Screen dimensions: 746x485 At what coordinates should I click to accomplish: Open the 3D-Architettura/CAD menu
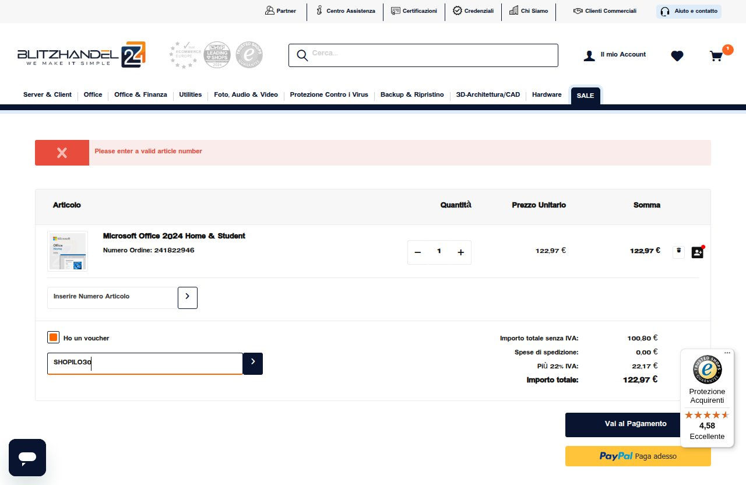point(488,94)
